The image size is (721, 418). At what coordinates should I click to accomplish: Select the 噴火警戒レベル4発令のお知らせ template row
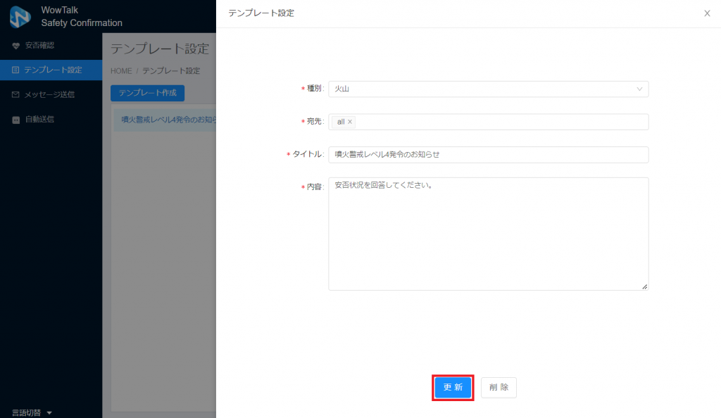coord(165,120)
